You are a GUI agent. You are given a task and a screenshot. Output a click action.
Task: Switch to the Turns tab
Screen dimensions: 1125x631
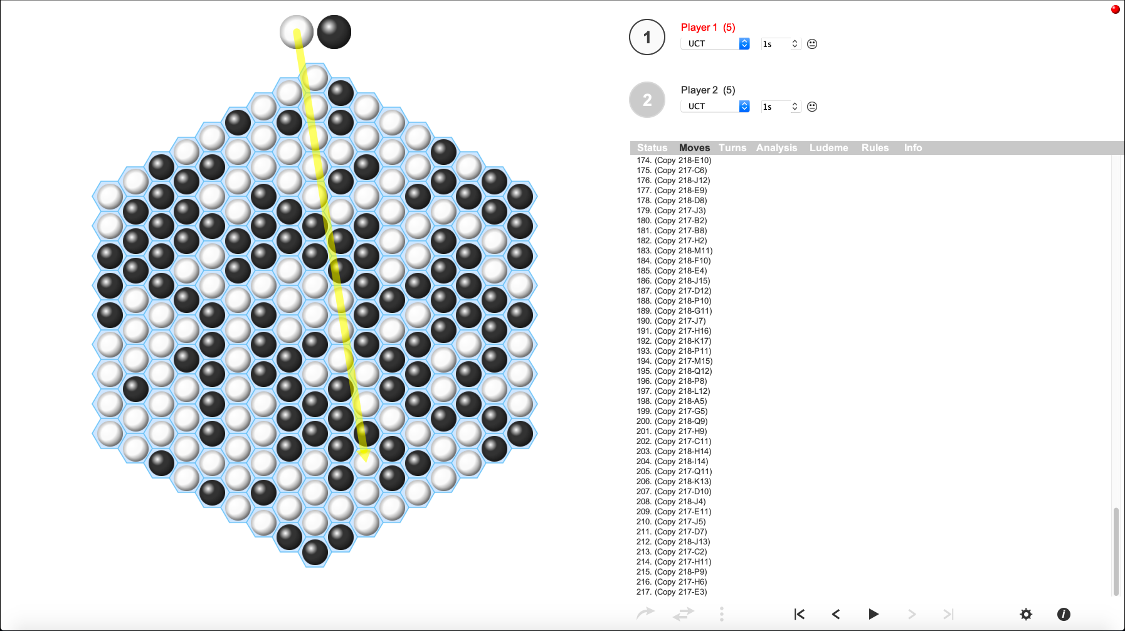tap(732, 148)
